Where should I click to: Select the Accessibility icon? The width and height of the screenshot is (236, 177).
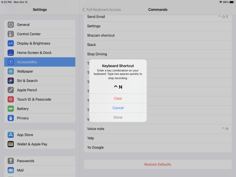click(11, 62)
